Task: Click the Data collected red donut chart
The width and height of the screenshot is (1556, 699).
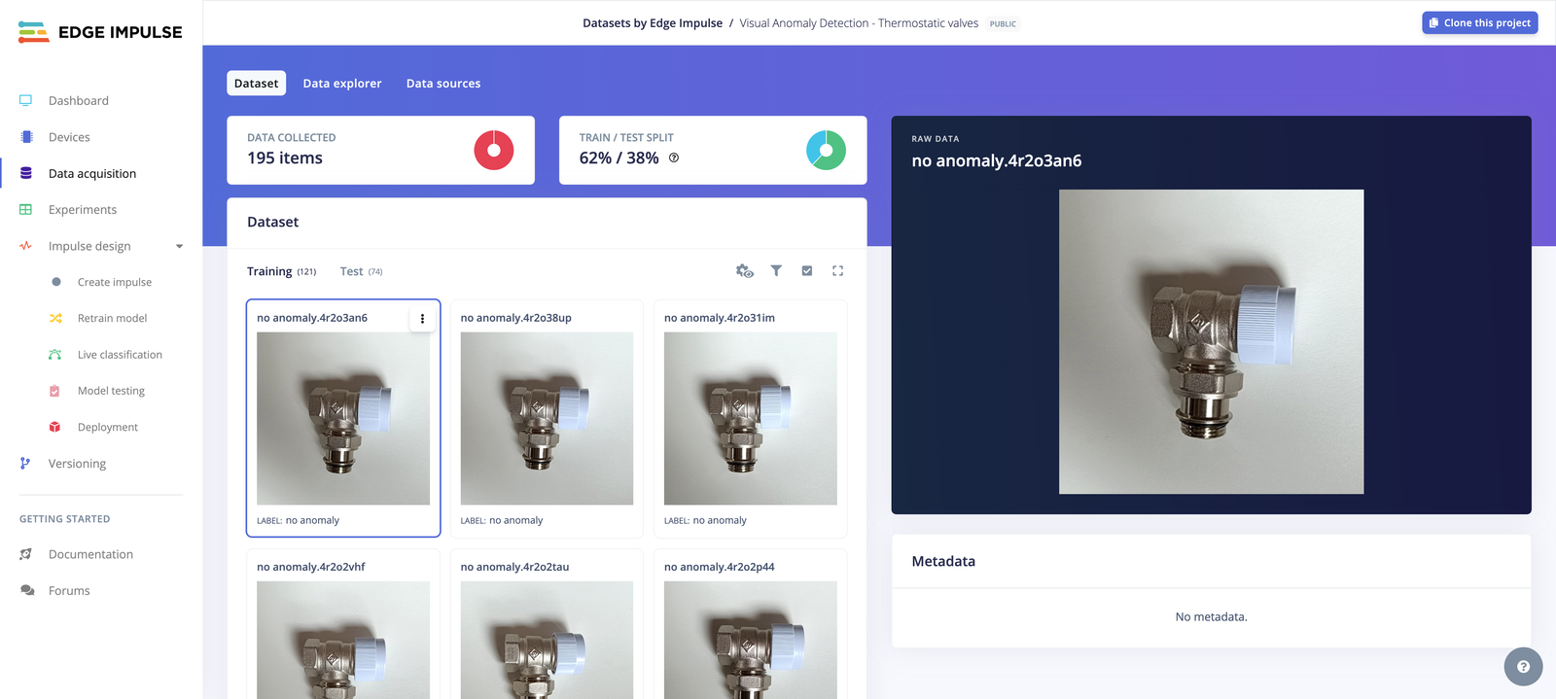Action: 494,150
